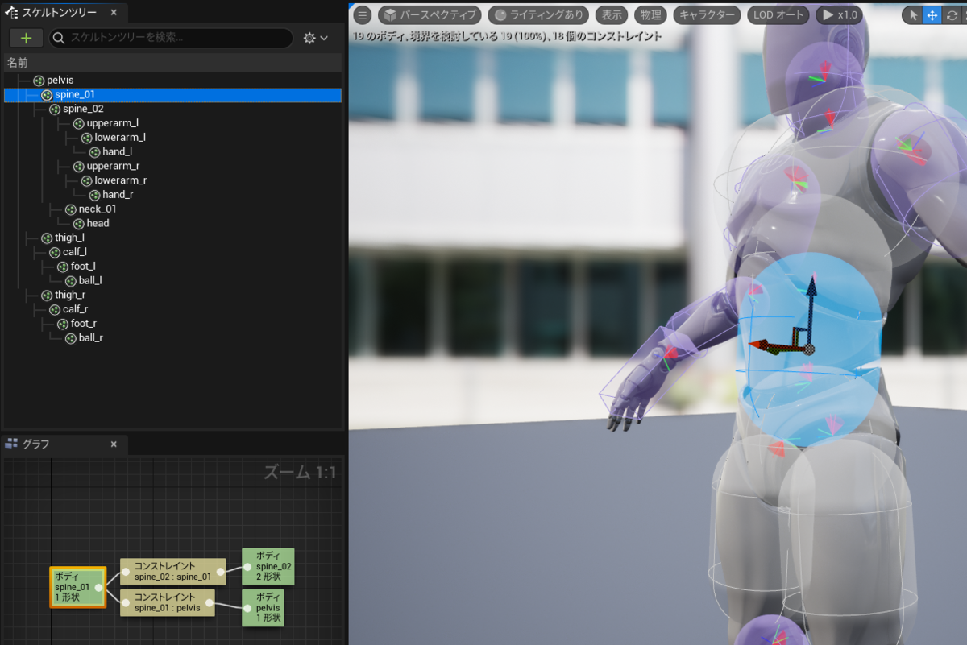Click the body icon beside spine_02

pyautogui.click(x=55, y=109)
